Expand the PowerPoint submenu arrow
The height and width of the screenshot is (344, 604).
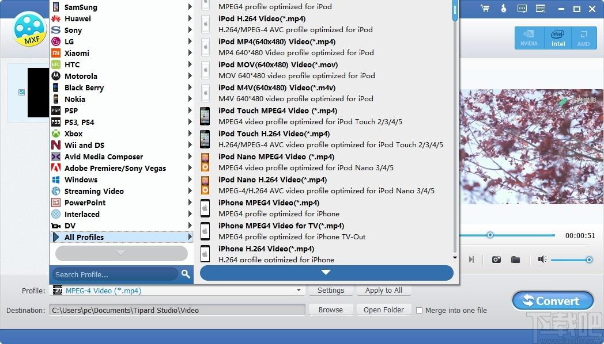coord(190,202)
